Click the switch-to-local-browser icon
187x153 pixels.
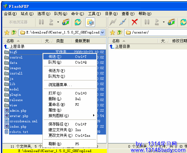coord(90,22)
